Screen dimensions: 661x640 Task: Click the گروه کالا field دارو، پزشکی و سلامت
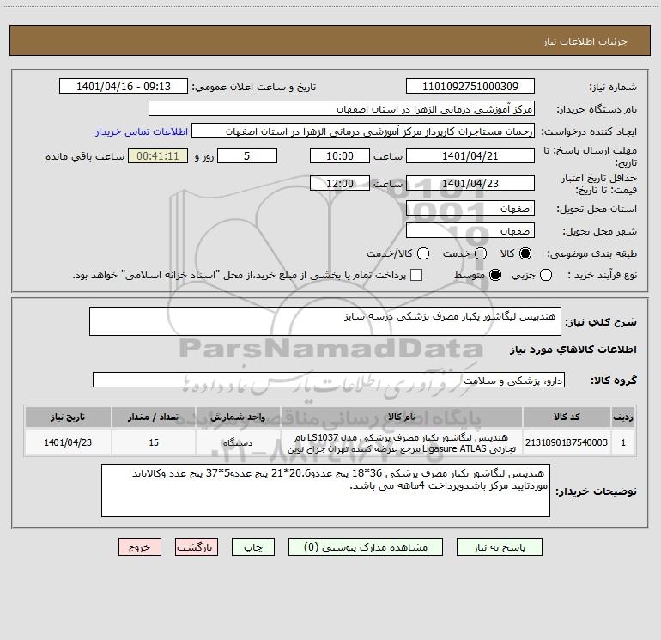point(329,380)
